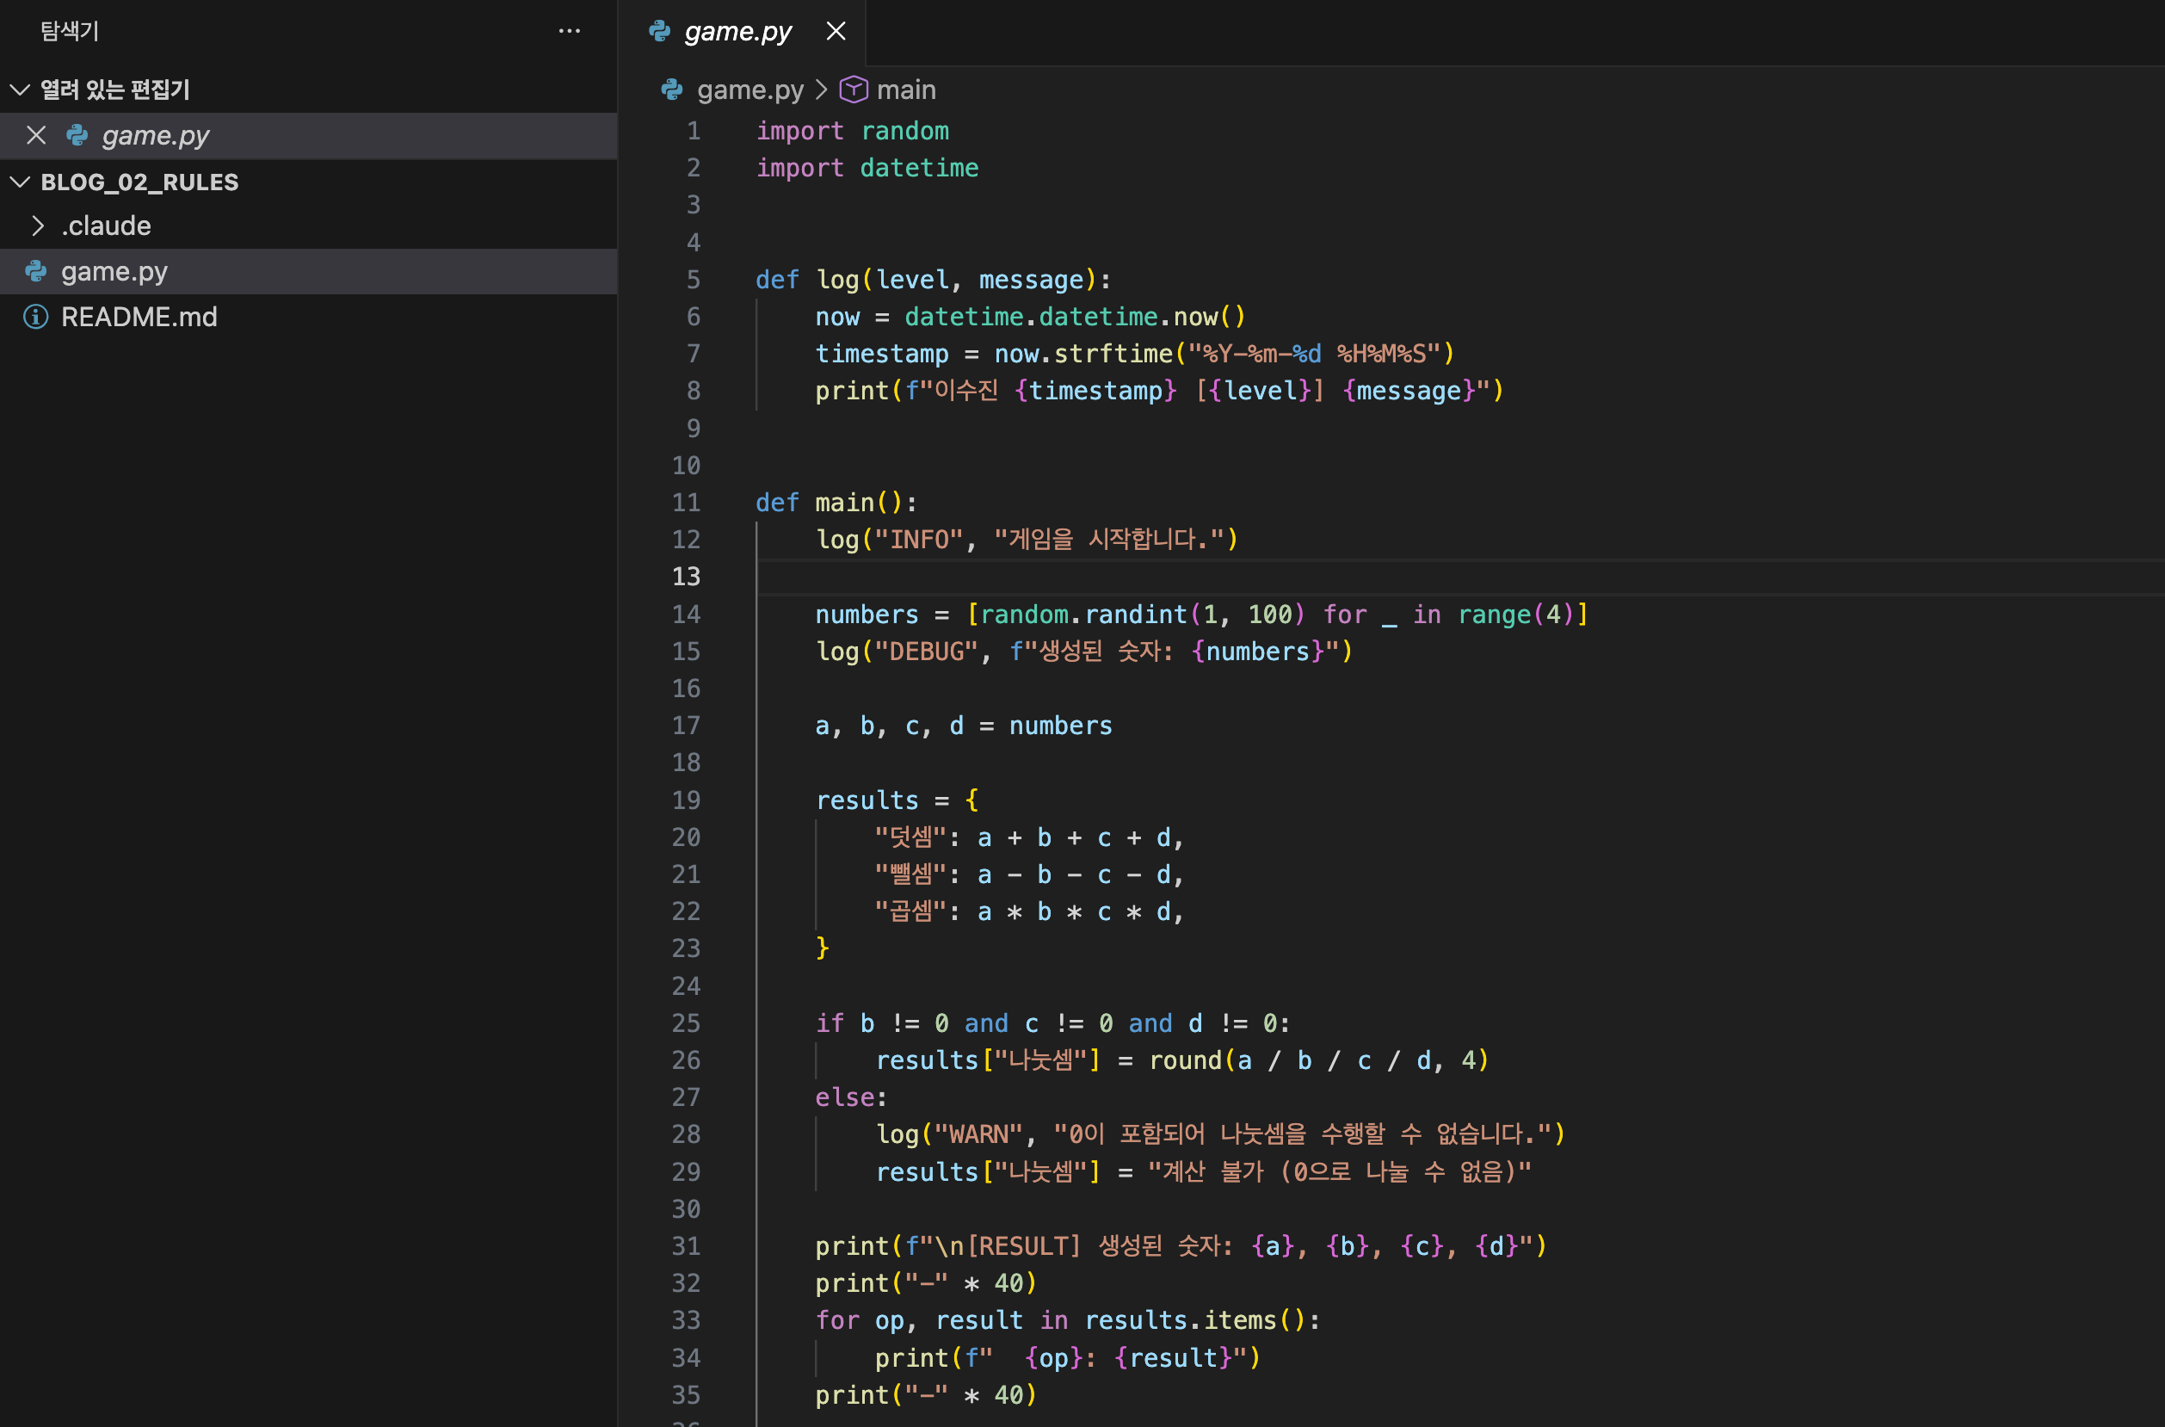Open the explorer more actions ellipsis menu
The image size is (2165, 1427).
click(570, 31)
